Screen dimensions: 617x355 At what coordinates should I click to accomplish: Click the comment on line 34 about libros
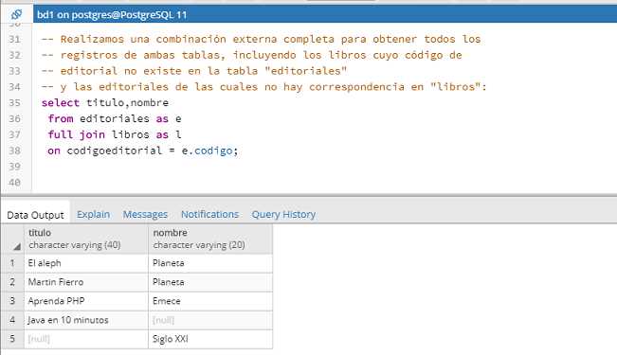point(264,86)
